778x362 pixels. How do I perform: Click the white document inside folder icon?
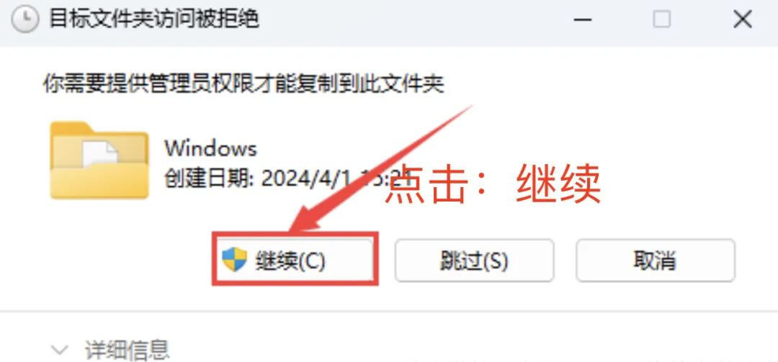[x=100, y=153]
